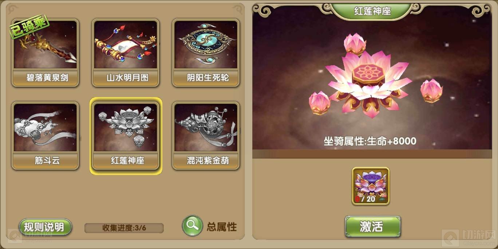The height and width of the screenshot is (249, 498).
Task: Click the 总属性 label text
Action: (222, 227)
